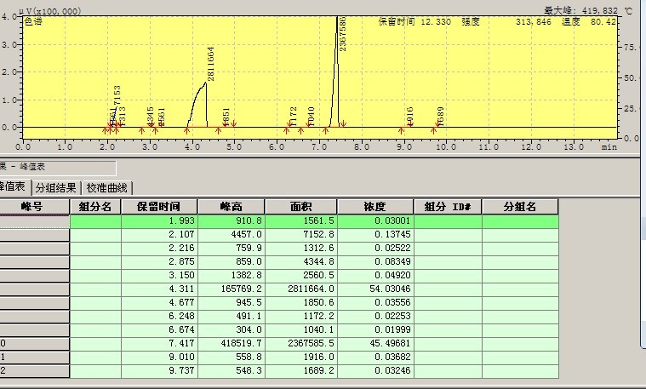The image size is (646, 389).
Task: Click peak height cell 4457.0
Action: point(232,234)
